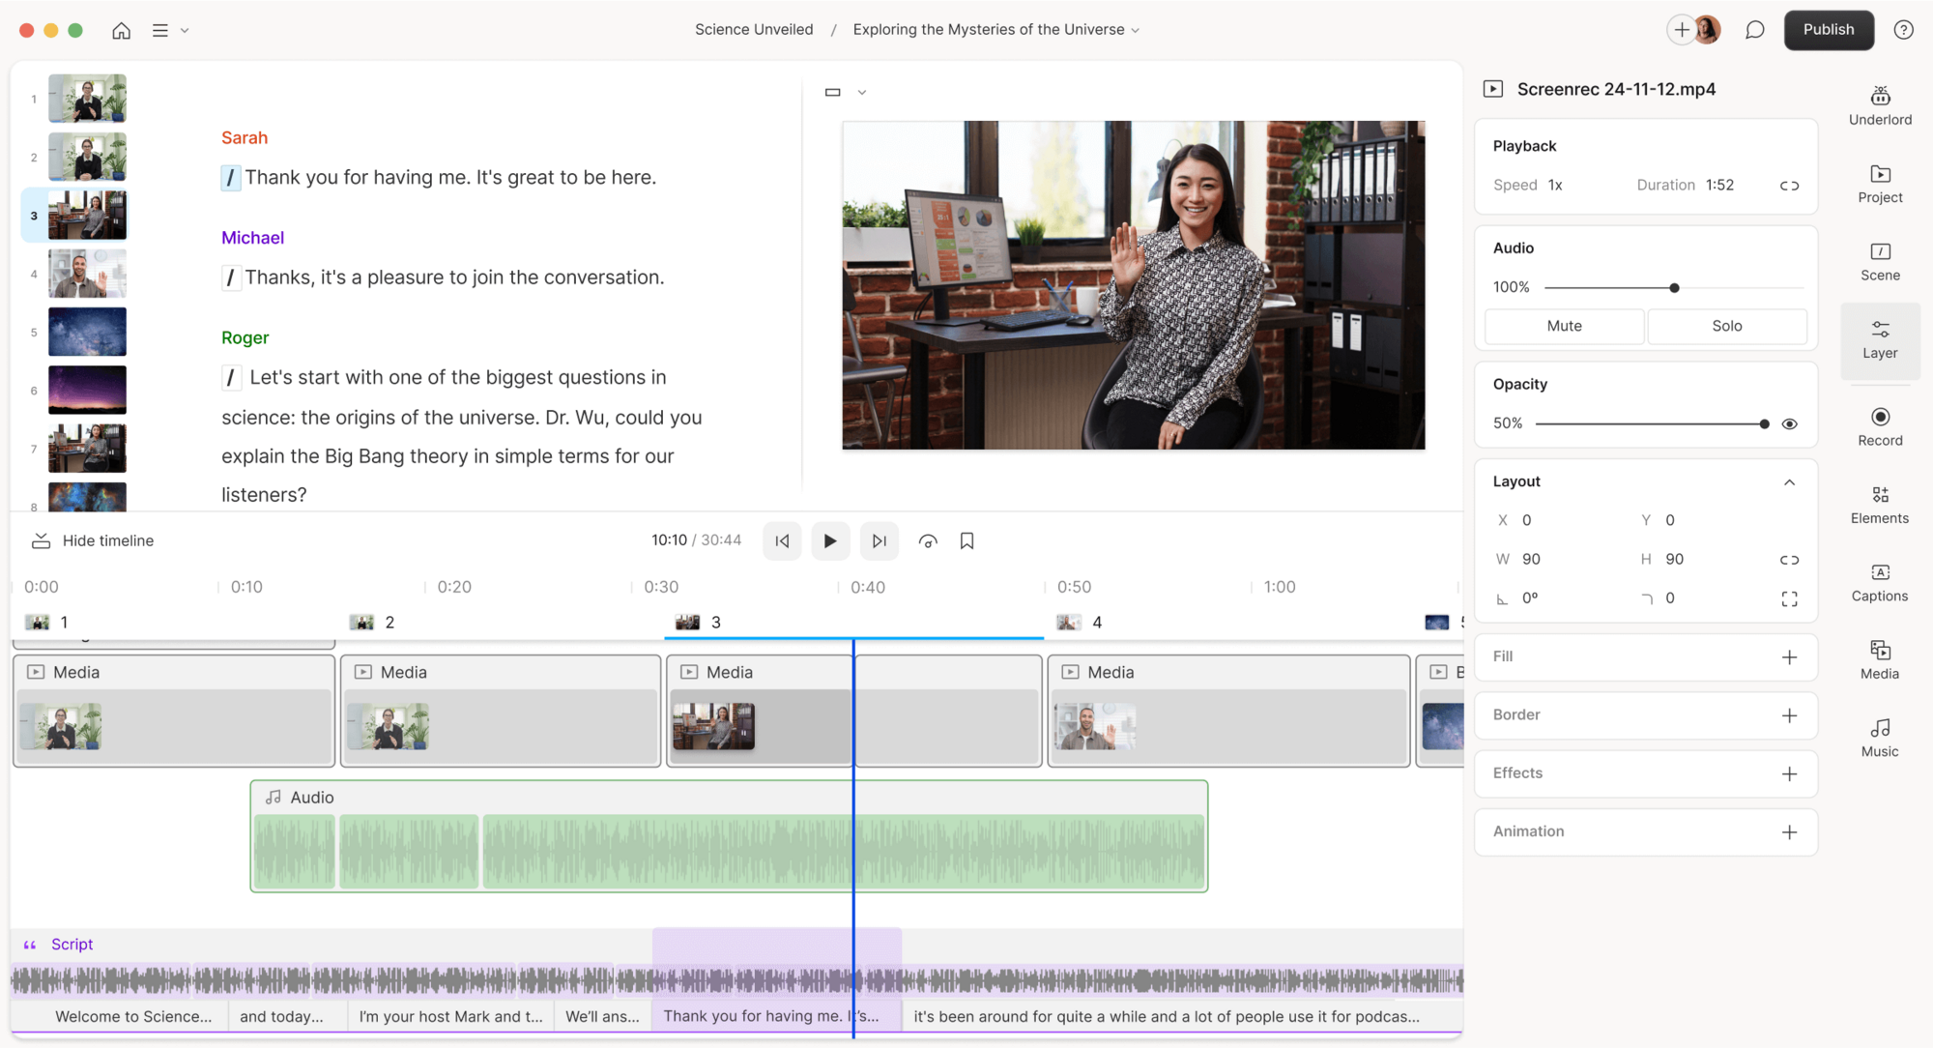1933x1048 pixels.
Task: Toggle the Opacity visibility eye icon
Action: point(1790,423)
